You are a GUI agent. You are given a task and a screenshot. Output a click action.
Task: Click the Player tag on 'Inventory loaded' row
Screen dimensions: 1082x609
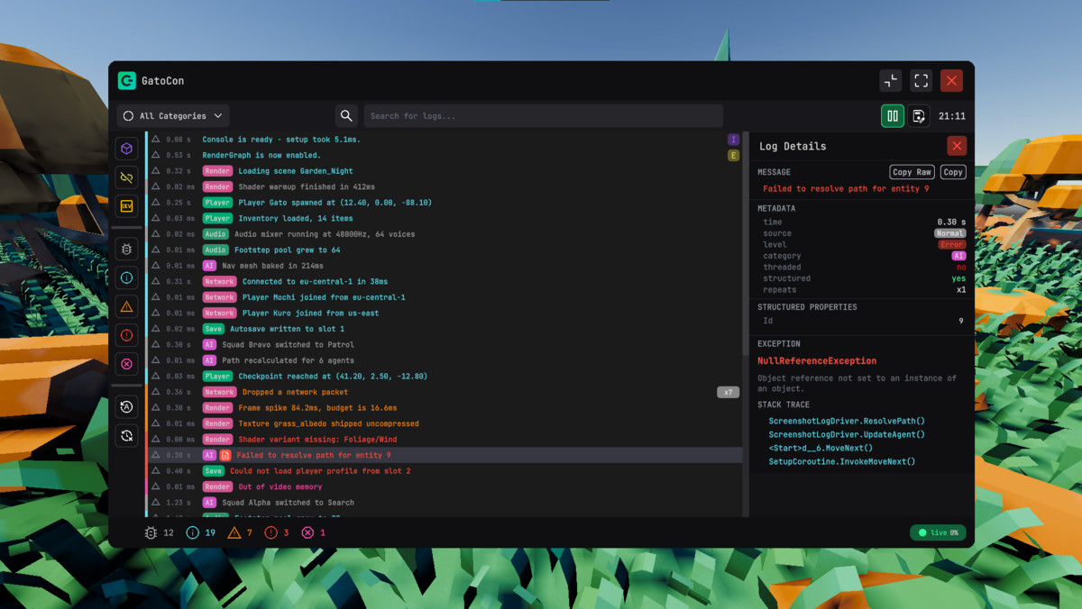(x=217, y=218)
